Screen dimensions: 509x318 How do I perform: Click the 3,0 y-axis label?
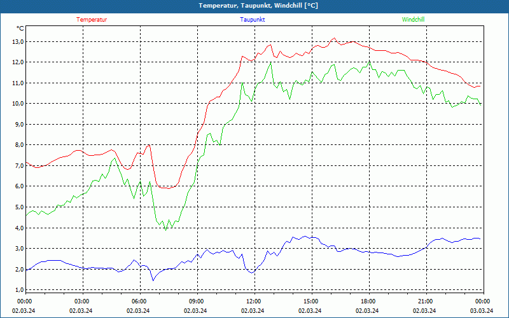20,249
